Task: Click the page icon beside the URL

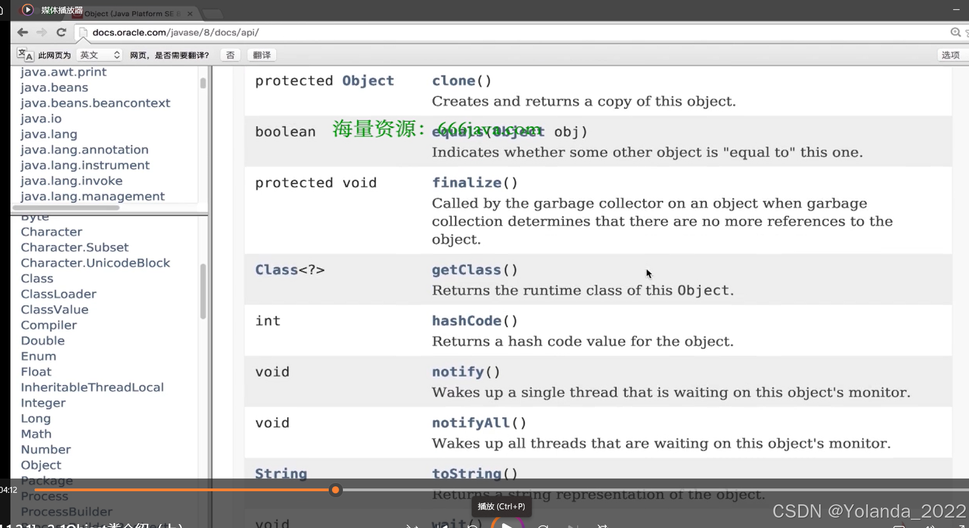Action: tap(83, 33)
